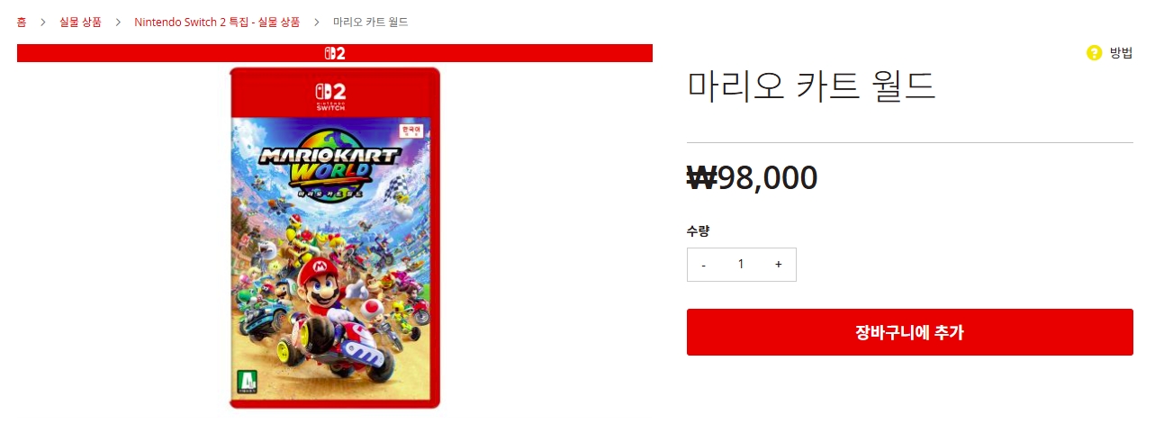This screenshot has width=1173, height=433.
Task: Open Nintendo Switch 2 특집 breadcrumb link
Action: point(217,22)
